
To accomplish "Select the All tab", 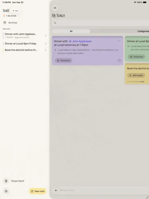I will click(x=71, y=31).
